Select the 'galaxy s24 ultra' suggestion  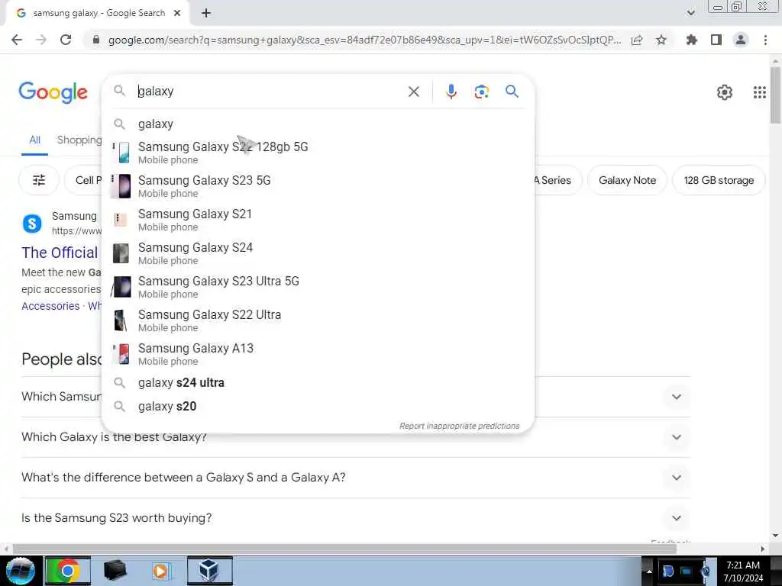[x=318, y=383]
